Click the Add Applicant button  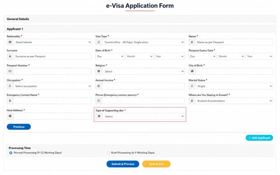click(x=259, y=138)
